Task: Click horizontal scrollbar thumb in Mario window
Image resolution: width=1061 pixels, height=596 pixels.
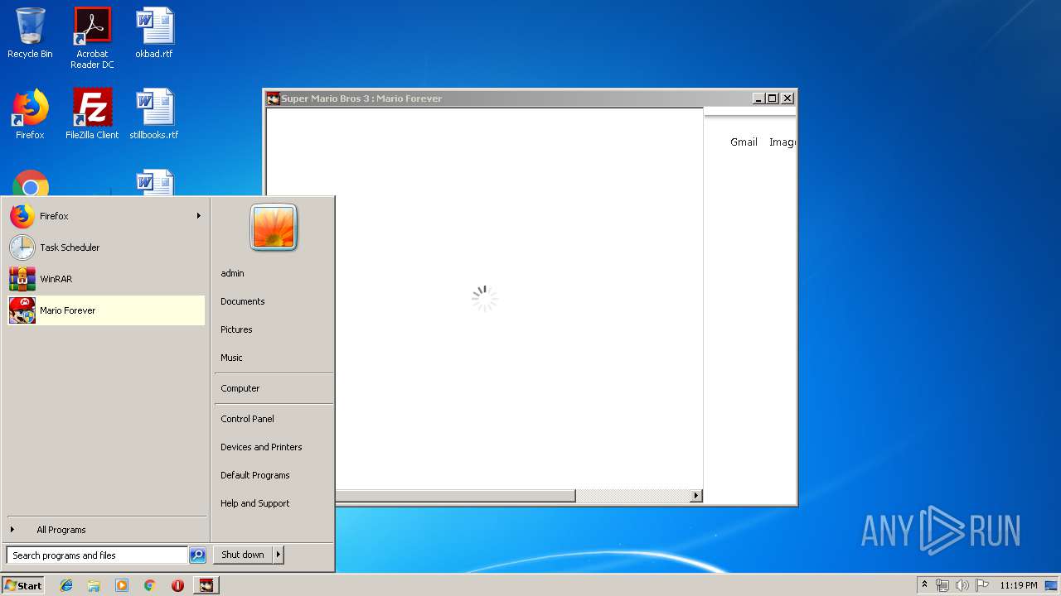Action: pyautogui.click(x=455, y=496)
